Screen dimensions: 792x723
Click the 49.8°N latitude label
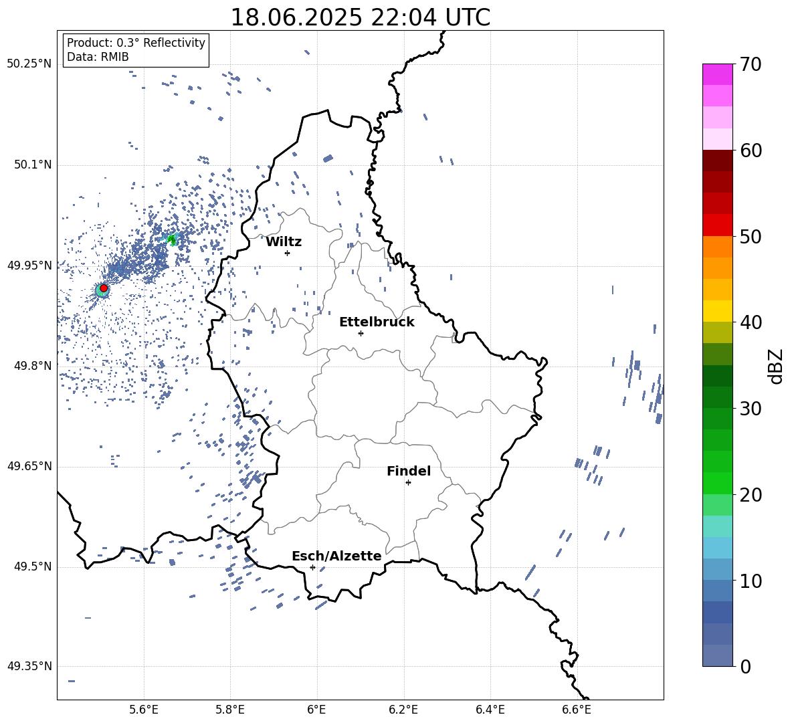[x=33, y=366]
